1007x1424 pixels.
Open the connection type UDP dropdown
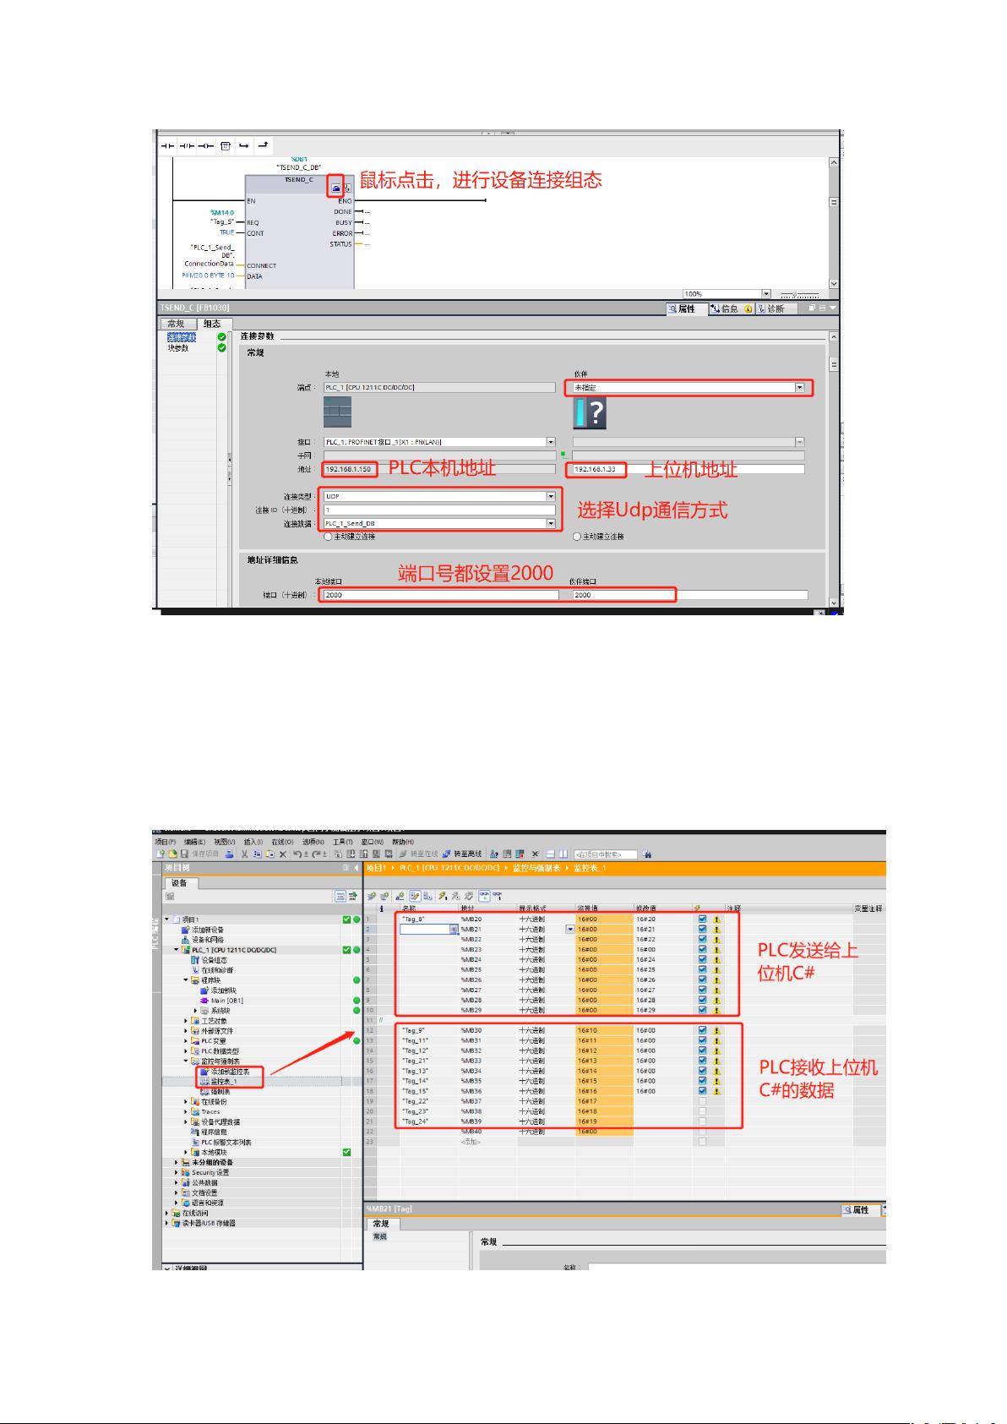click(551, 497)
